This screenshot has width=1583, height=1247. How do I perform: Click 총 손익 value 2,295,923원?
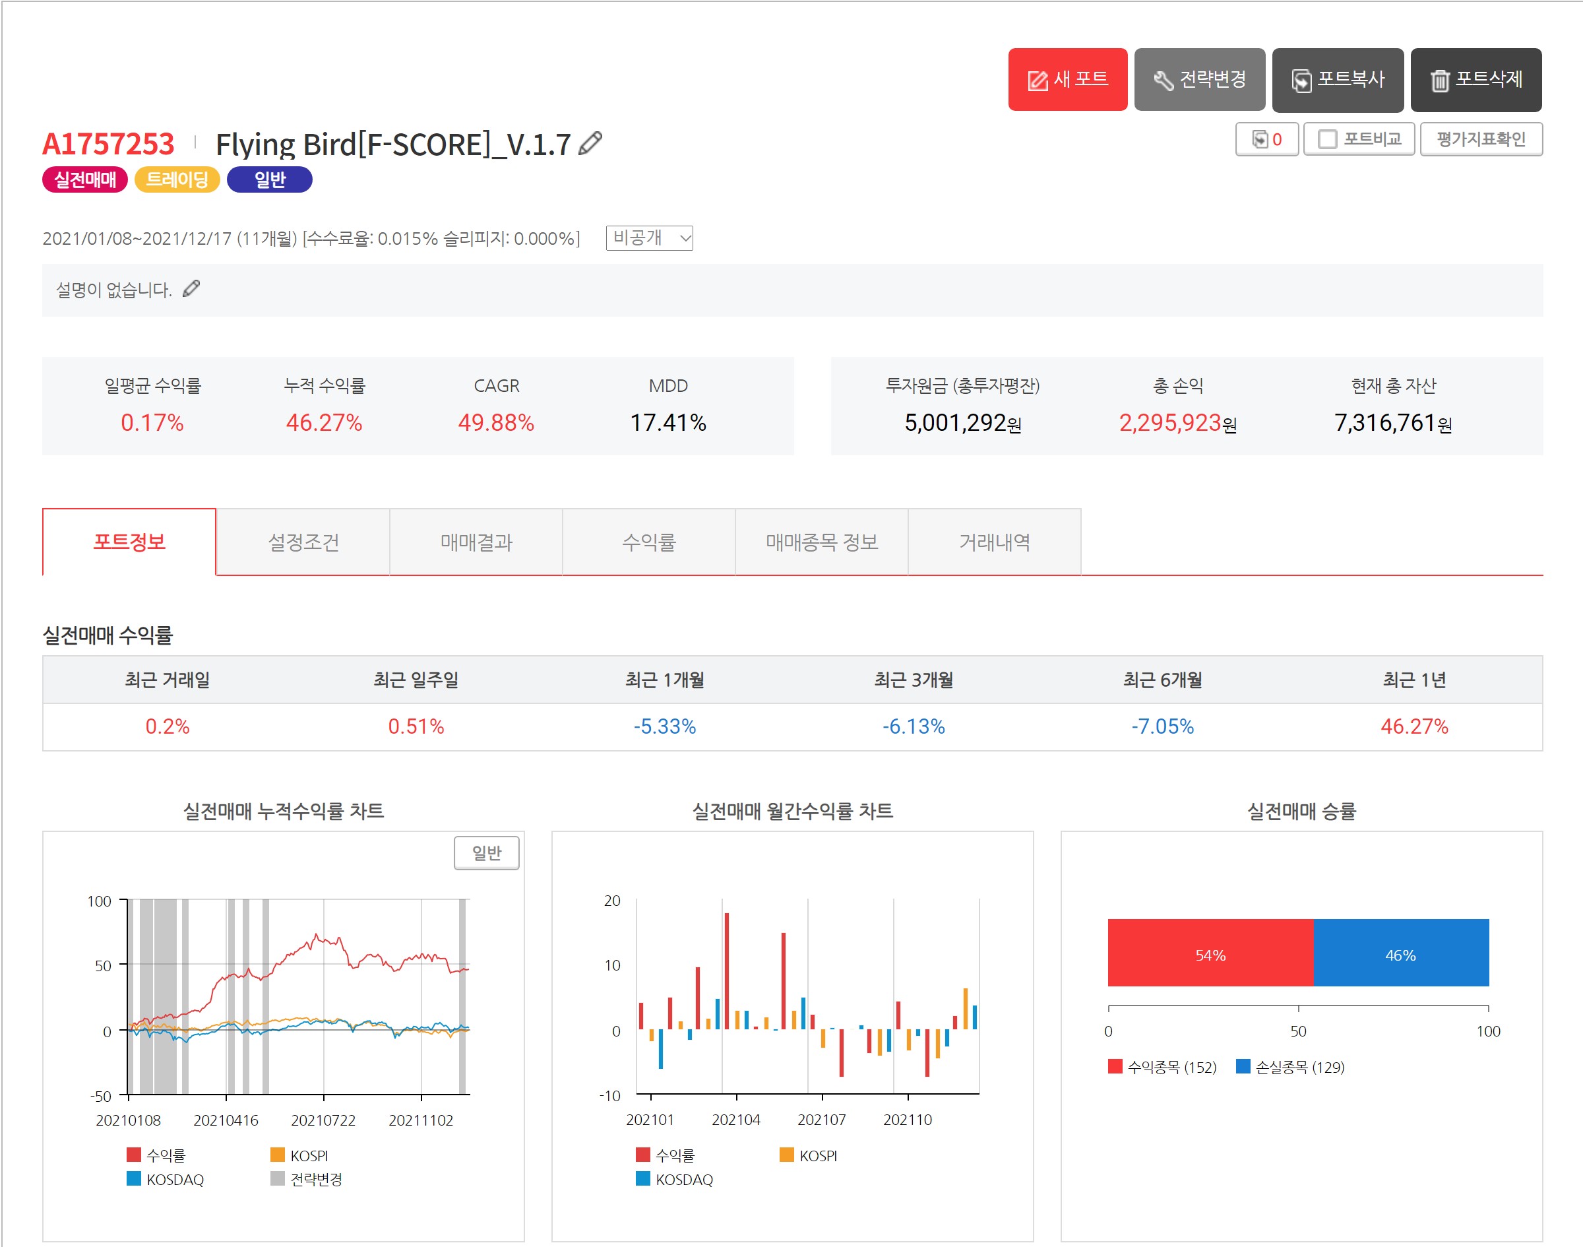(x=1177, y=422)
